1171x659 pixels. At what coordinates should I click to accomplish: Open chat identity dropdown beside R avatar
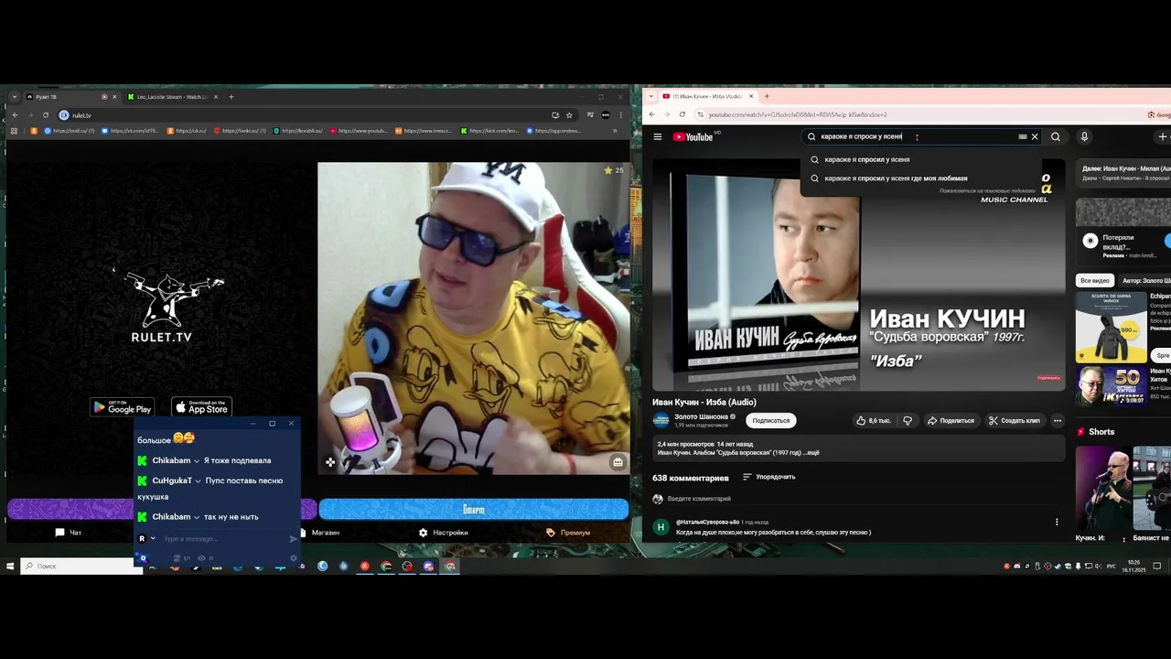pyautogui.click(x=153, y=539)
